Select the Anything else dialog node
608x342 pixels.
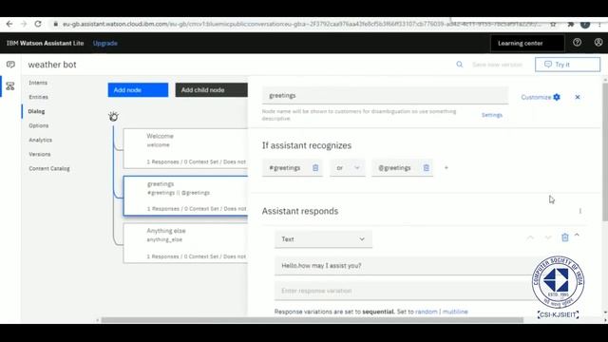(x=185, y=243)
